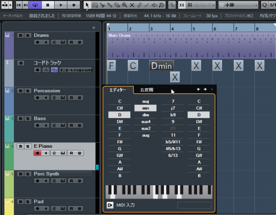
Task: Select bass note A# in last column
Action: 199,169
